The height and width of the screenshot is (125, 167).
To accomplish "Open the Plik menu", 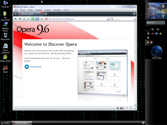I will (16, 10).
